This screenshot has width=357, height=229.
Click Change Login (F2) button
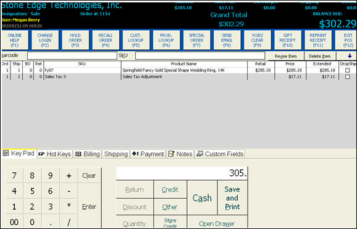tap(45, 40)
